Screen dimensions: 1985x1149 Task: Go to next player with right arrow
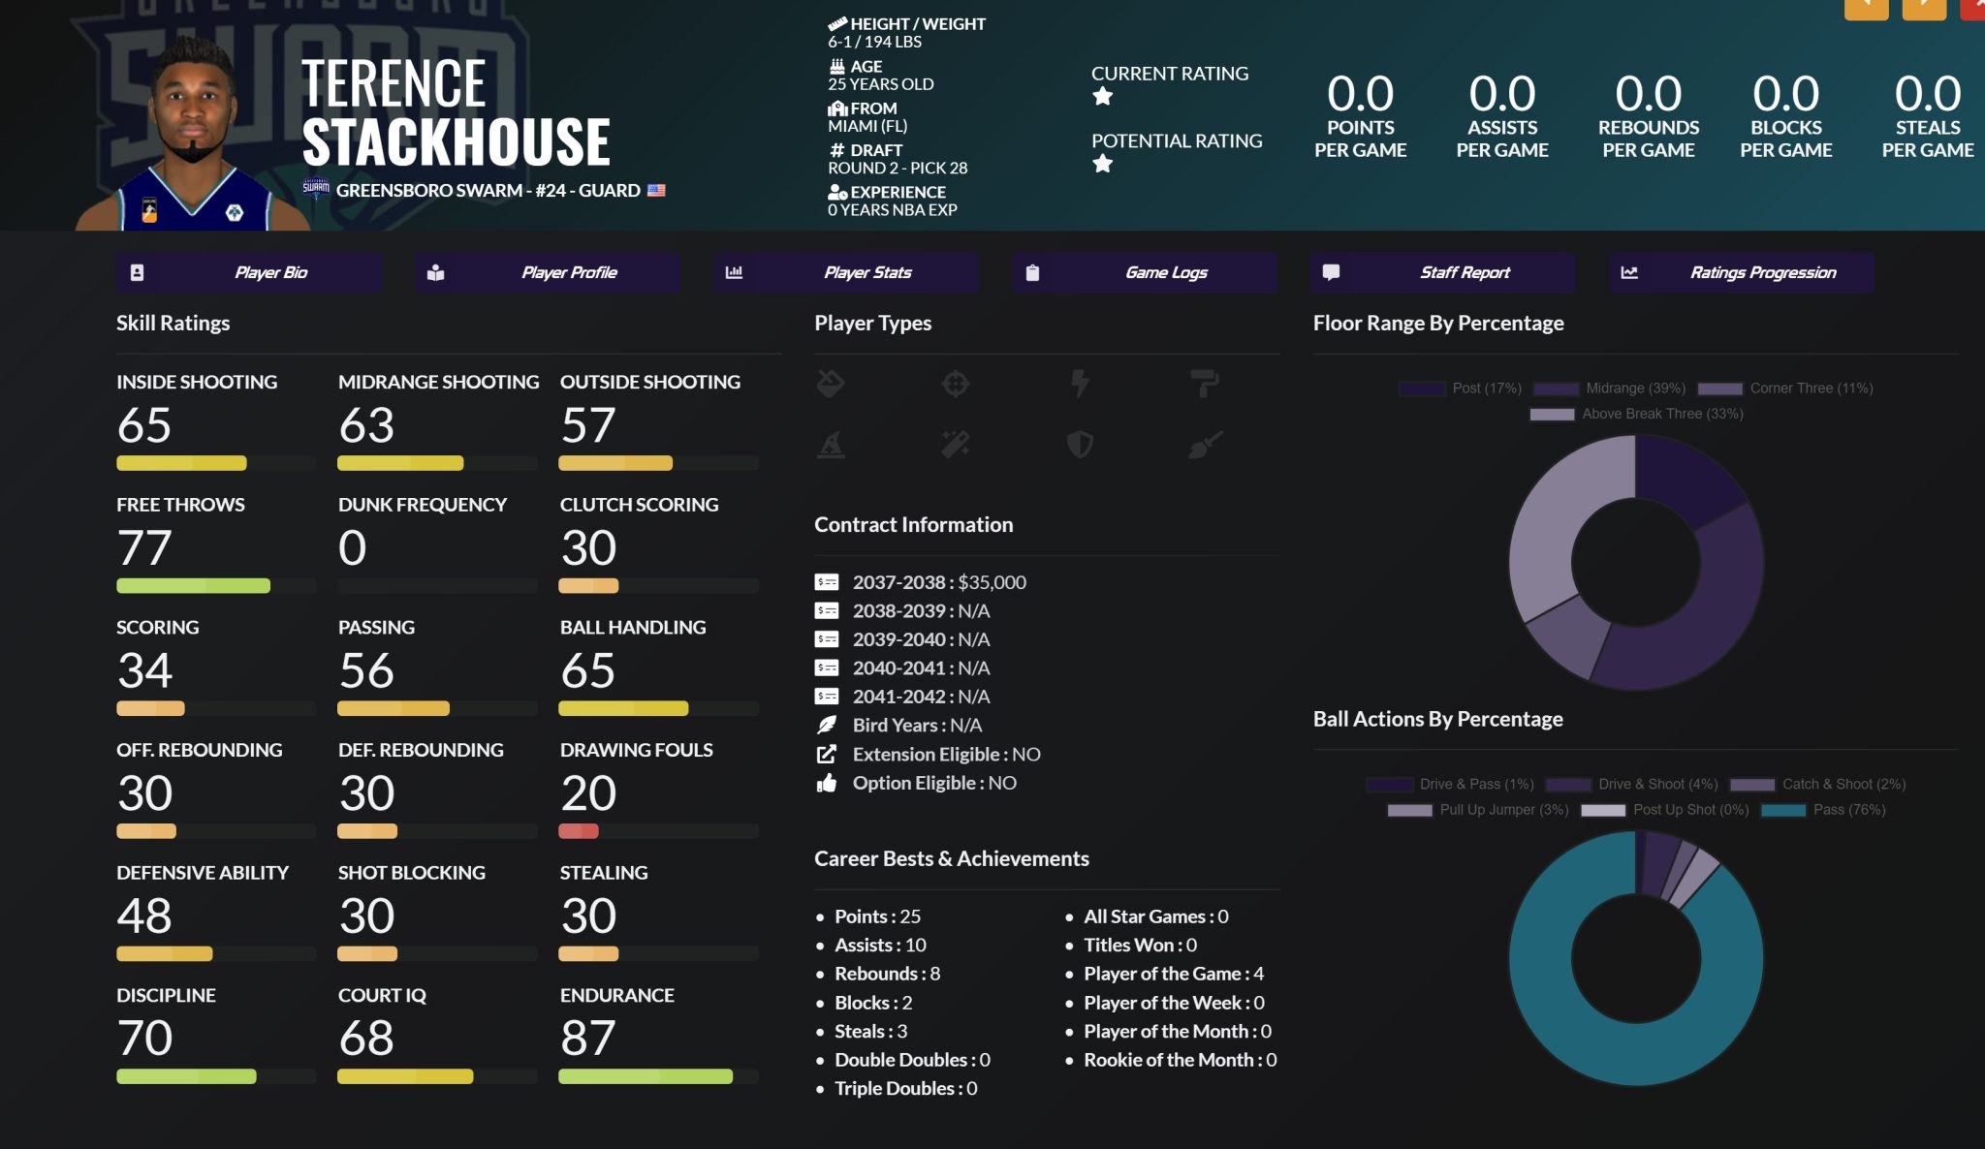(1924, 8)
